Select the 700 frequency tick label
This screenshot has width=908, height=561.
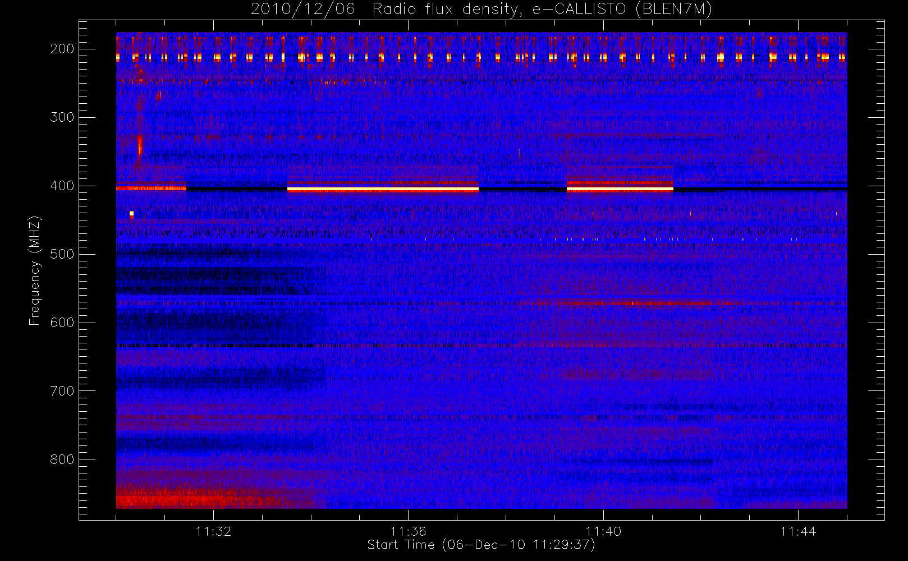click(x=62, y=391)
